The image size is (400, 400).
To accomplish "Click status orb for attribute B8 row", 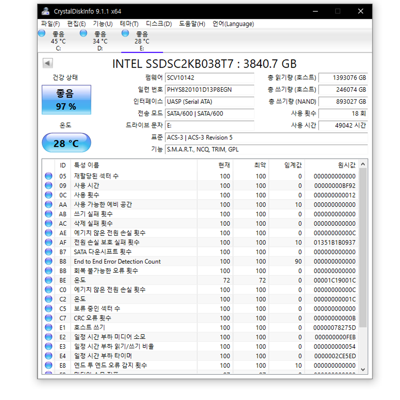I will click(48, 261).
